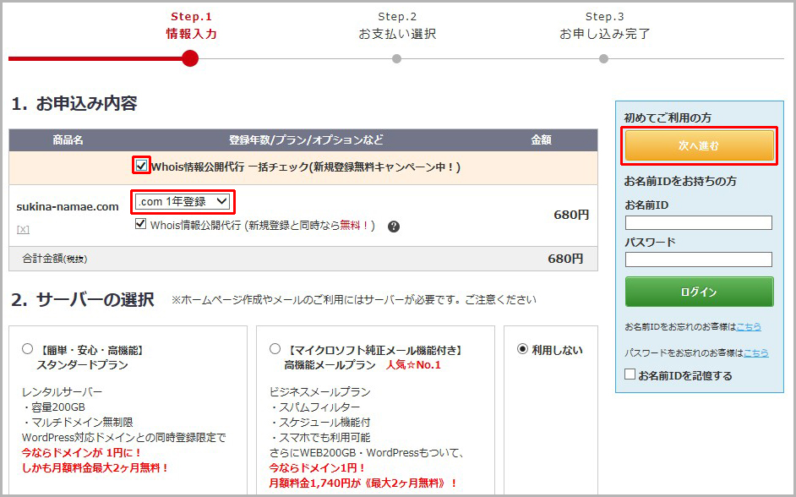Click the question mark help icon
The image size is (796, 497).
[393, 227]
